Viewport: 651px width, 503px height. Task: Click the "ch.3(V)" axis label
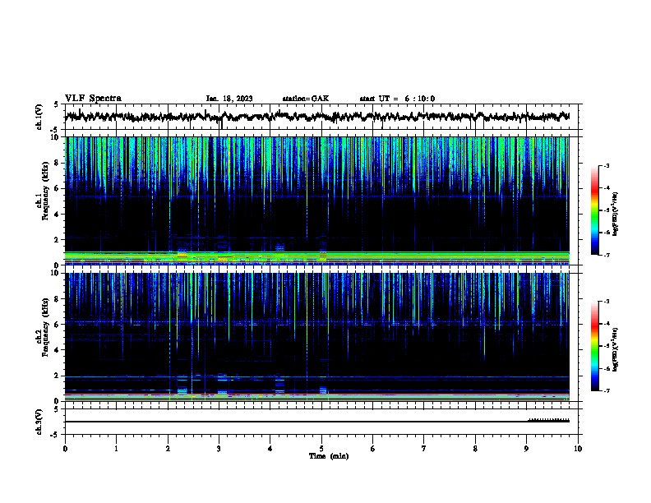39,422
